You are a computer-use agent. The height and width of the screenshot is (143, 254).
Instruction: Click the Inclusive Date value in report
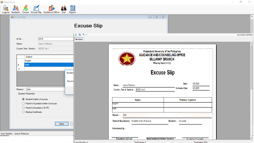(x=196, y=88)
